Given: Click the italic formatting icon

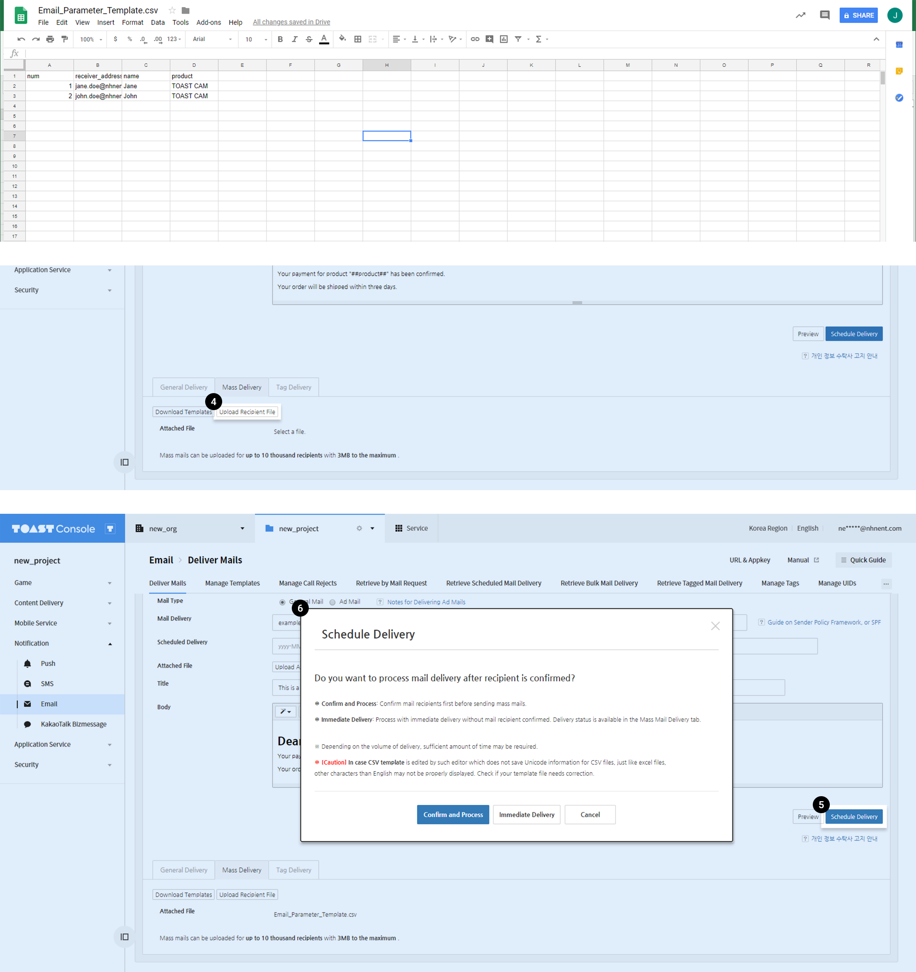Looking at the screenshot, I should click(294, 39).
